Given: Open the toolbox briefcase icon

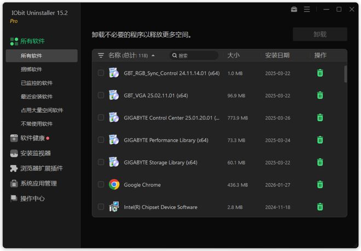Looking at the screenshot, I should [x=294, y=9].
